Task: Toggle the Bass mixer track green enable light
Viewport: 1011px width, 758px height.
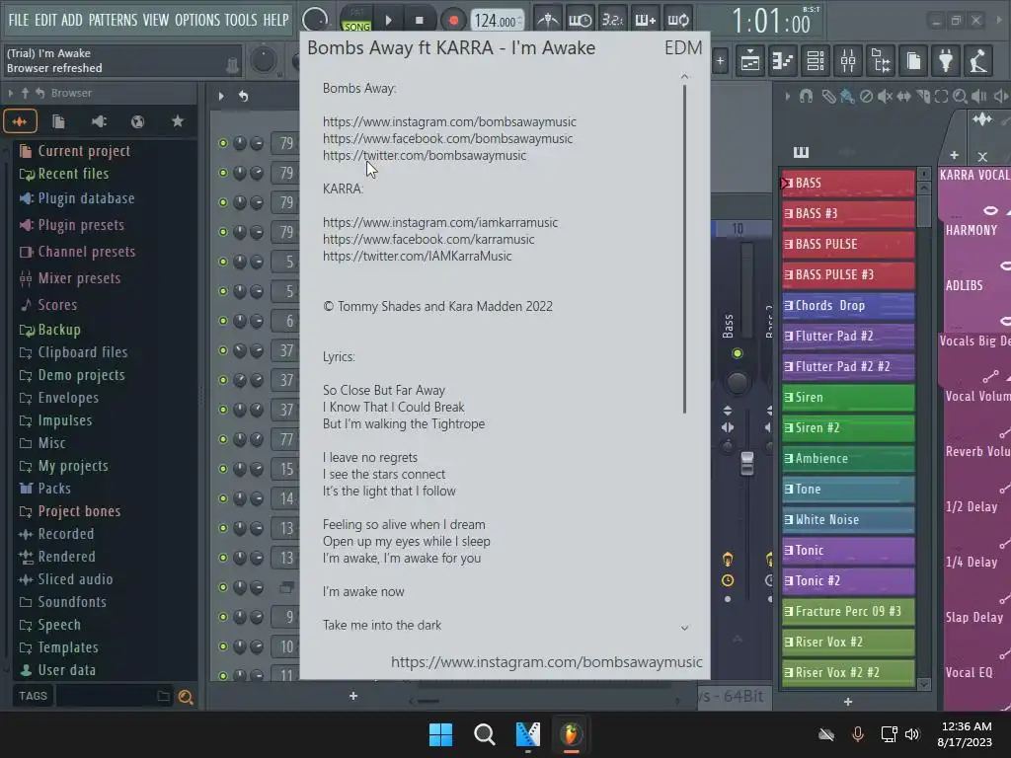Action: 737,353
